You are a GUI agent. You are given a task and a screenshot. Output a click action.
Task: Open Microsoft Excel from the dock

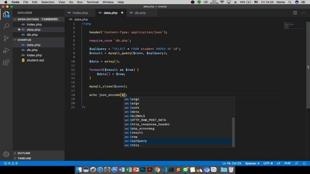129,170
